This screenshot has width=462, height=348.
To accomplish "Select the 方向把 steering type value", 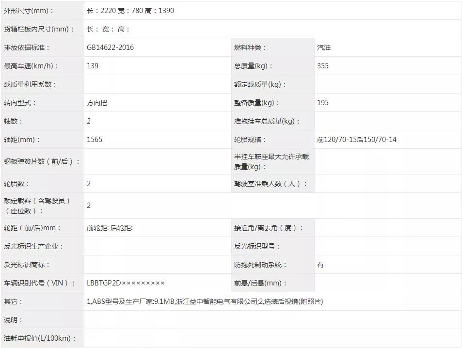I will (x=97, y=103).
